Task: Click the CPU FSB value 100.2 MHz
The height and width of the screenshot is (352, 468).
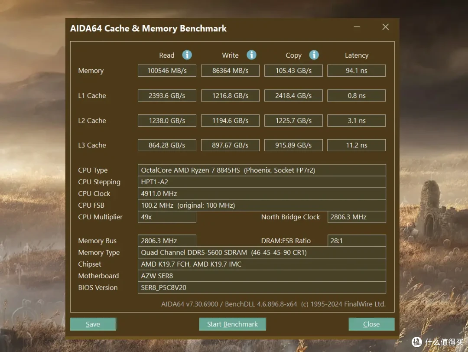Action: 262,205
